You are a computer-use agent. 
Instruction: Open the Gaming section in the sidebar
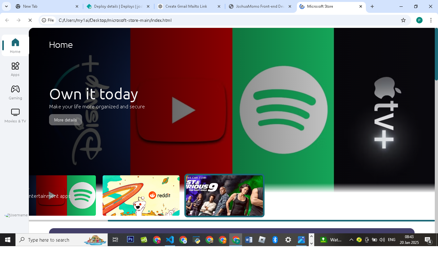coord(15,92)
